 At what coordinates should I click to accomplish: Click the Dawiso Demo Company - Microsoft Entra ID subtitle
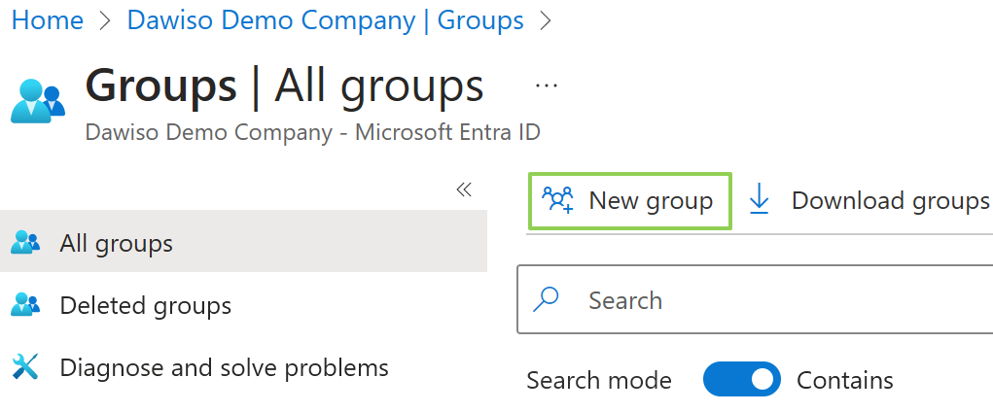(x=312, y=133)
